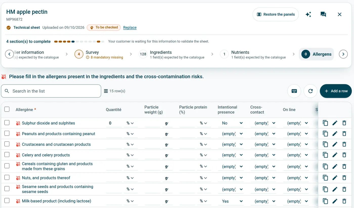Screen dimensions: 354x208
Task: Open quantity unit dropdown for Sulphur dioxide
Action: pyautogui.click(x=130, y=123)
